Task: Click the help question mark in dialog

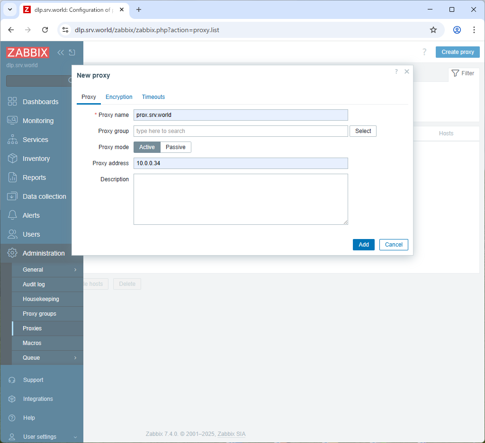Action: click(x=396, y=72)
